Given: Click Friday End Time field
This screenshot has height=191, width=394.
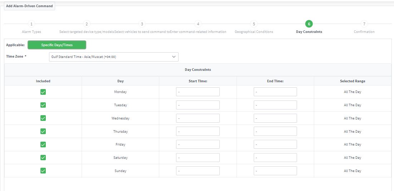Looking at the screenshot, I should 275,144.
